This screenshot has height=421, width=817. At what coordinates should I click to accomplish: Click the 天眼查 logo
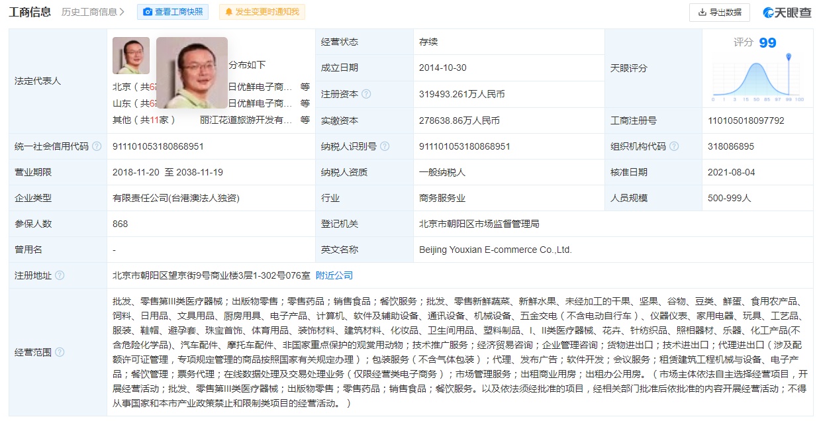(787, 12)
